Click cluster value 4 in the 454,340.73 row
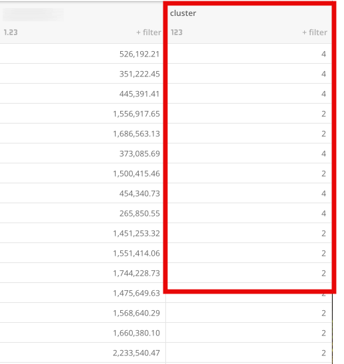 click(x=324, y=193)
